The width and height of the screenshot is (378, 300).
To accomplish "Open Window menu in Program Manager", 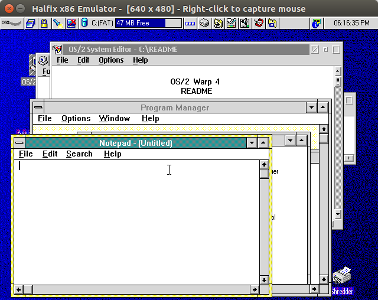I will pyautogui.click(x=115, y=118).
